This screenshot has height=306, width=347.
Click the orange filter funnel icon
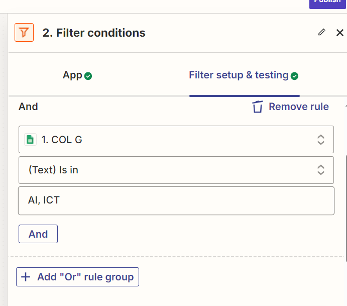[24, 32]
